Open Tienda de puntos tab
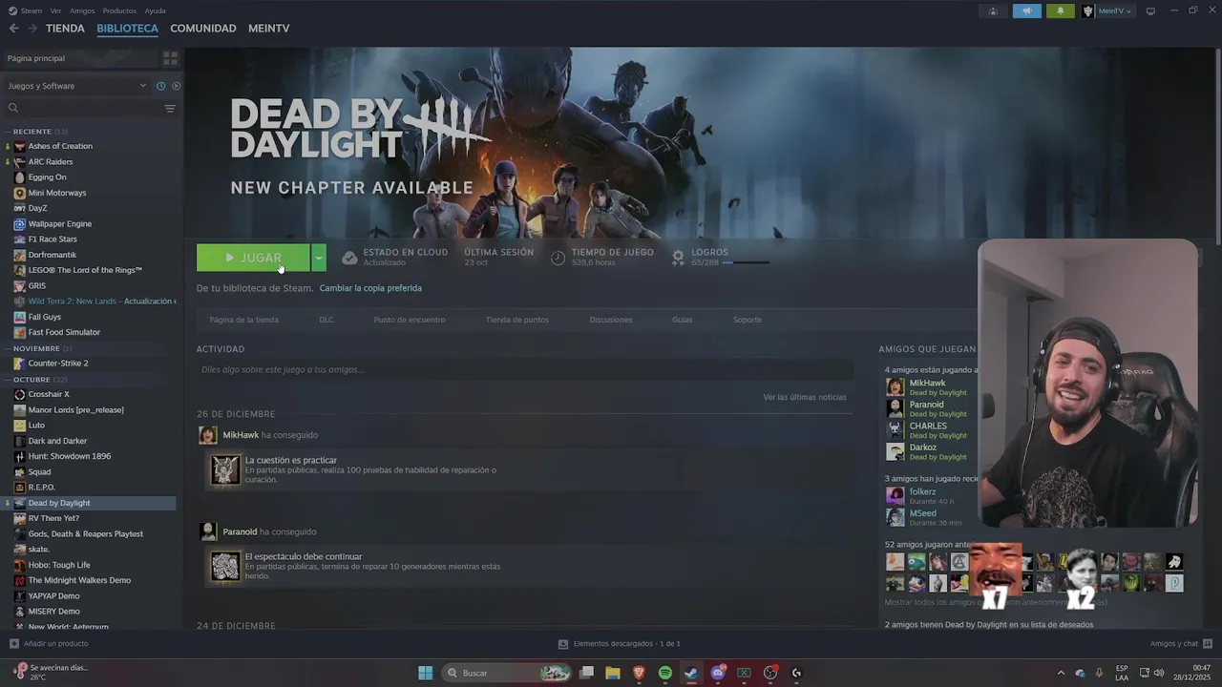This screenshot has height=687, width=1222. tap(516, 320)
